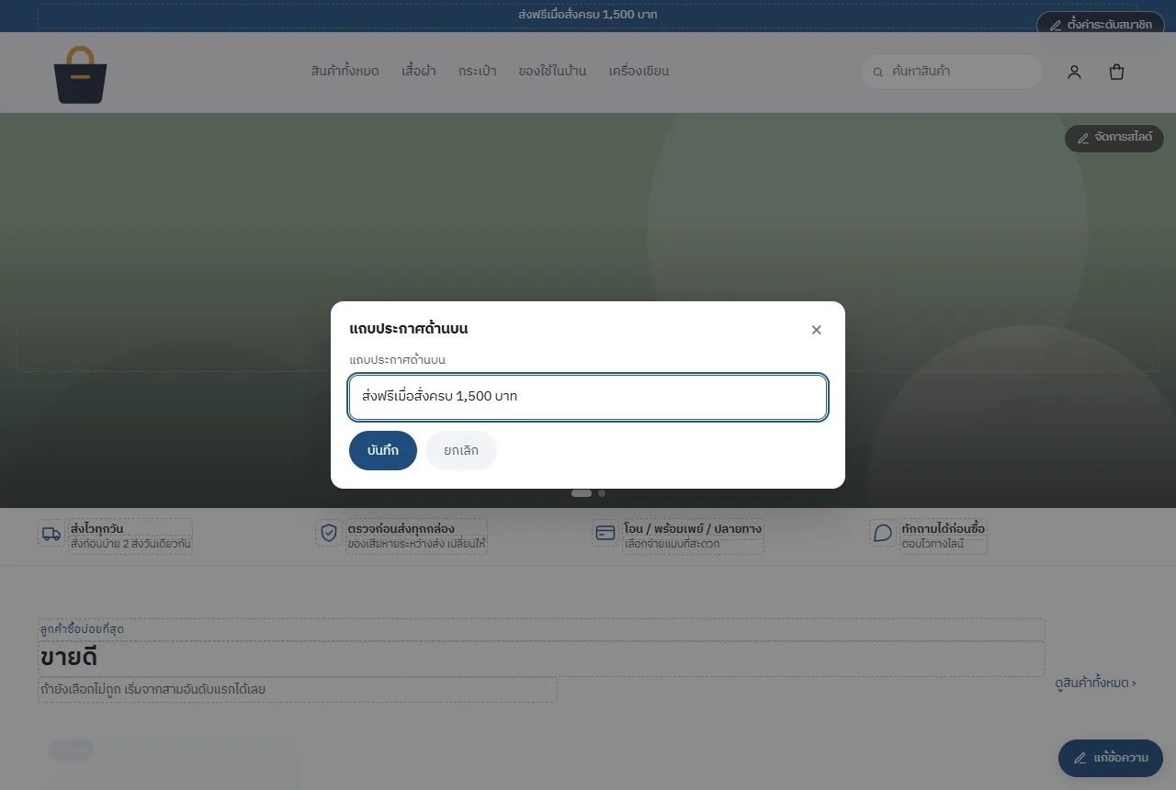Click the ทักถามได้ก่อนซื้อ heading
Screen dimensions: 1176x790
[944, 529]
